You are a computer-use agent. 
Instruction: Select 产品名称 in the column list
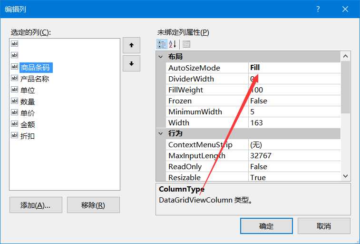(x=35, y=79)
